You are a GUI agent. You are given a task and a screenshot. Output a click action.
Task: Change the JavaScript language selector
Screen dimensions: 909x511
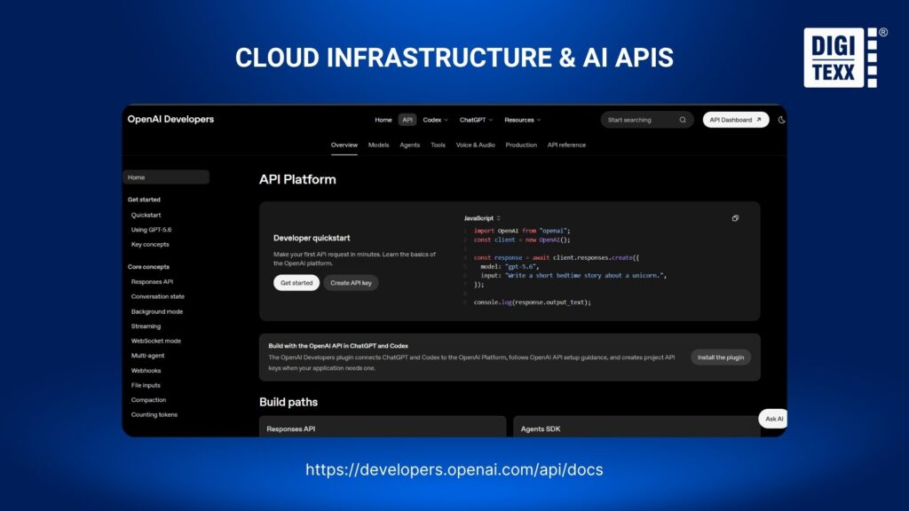click(x=482, y=218)
